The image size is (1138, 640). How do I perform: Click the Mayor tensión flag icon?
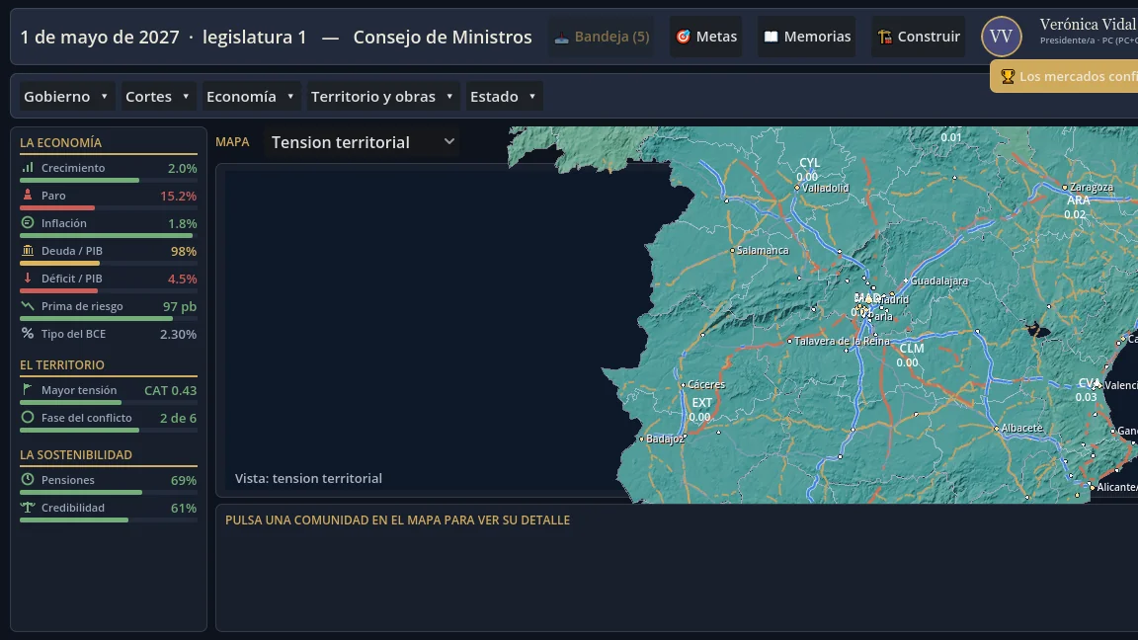[28, 390]
